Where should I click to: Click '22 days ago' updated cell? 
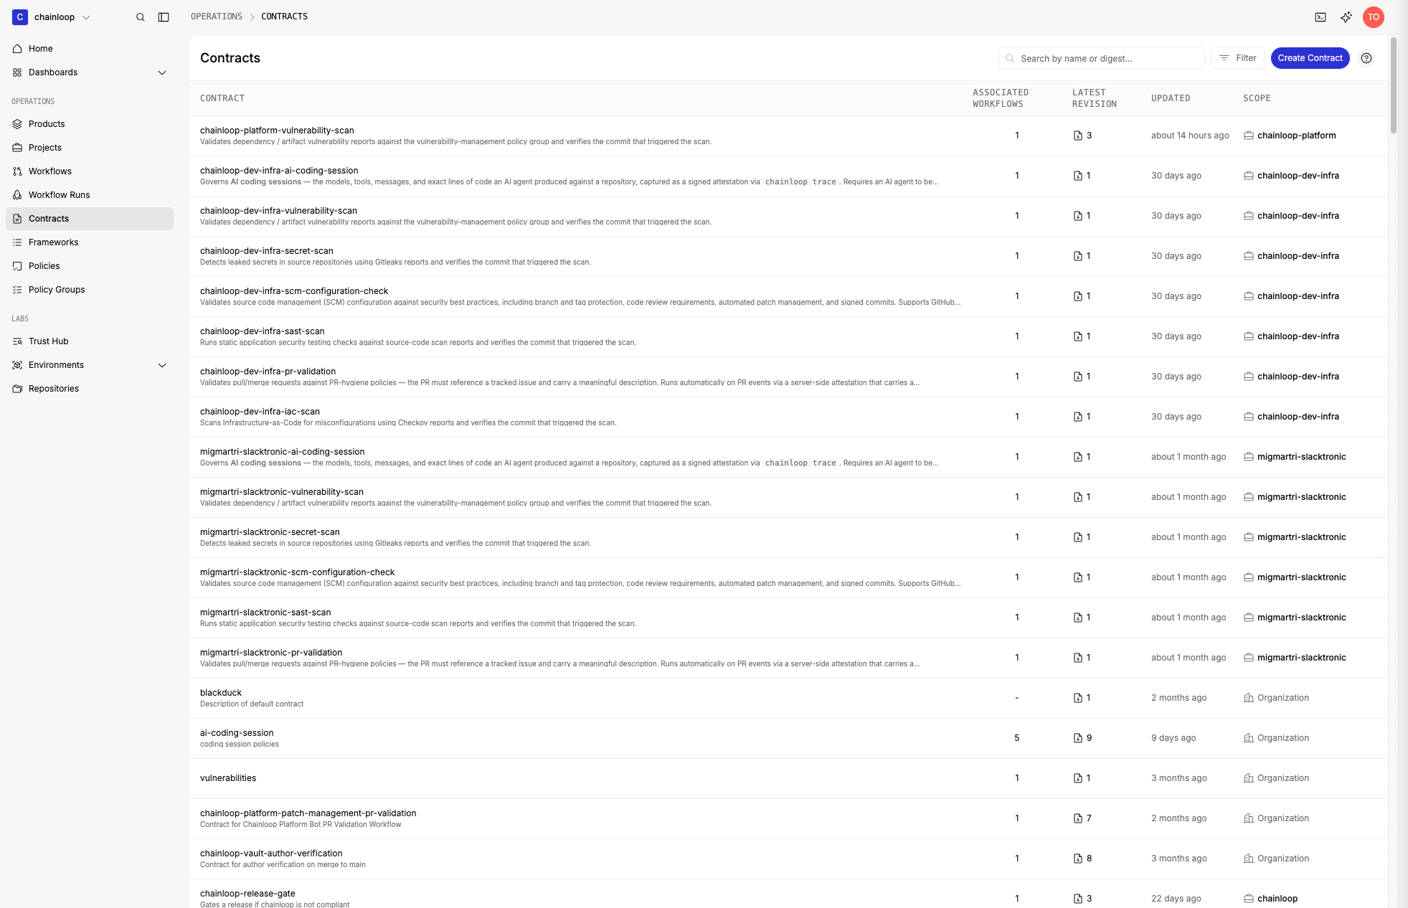1176,899
